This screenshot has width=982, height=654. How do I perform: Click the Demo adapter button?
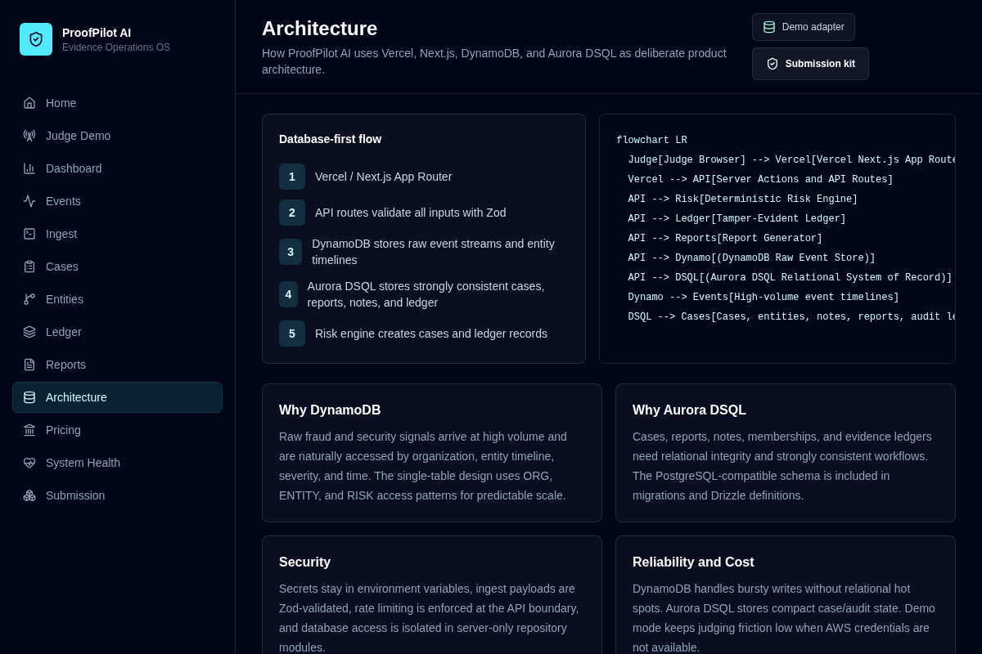[x=804, y=27]
